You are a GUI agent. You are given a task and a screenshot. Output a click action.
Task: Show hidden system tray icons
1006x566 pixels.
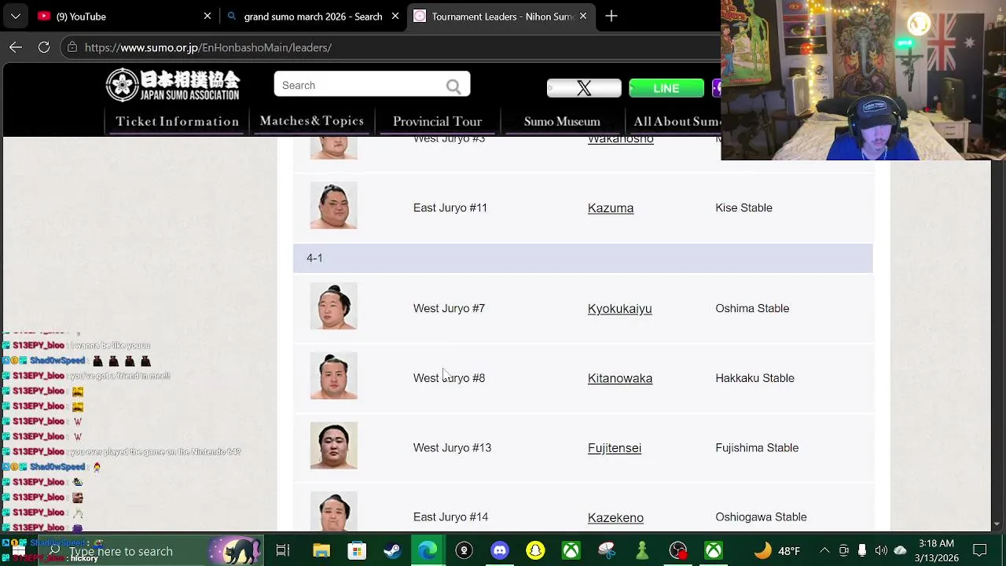click(x=824, y=551)
